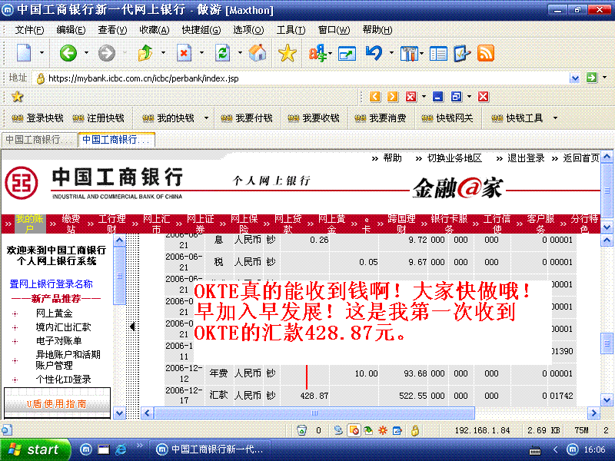Click 返回首页 link
This screenshot has height=461, width=615.
pyautogui.click(x=581, y=158)
